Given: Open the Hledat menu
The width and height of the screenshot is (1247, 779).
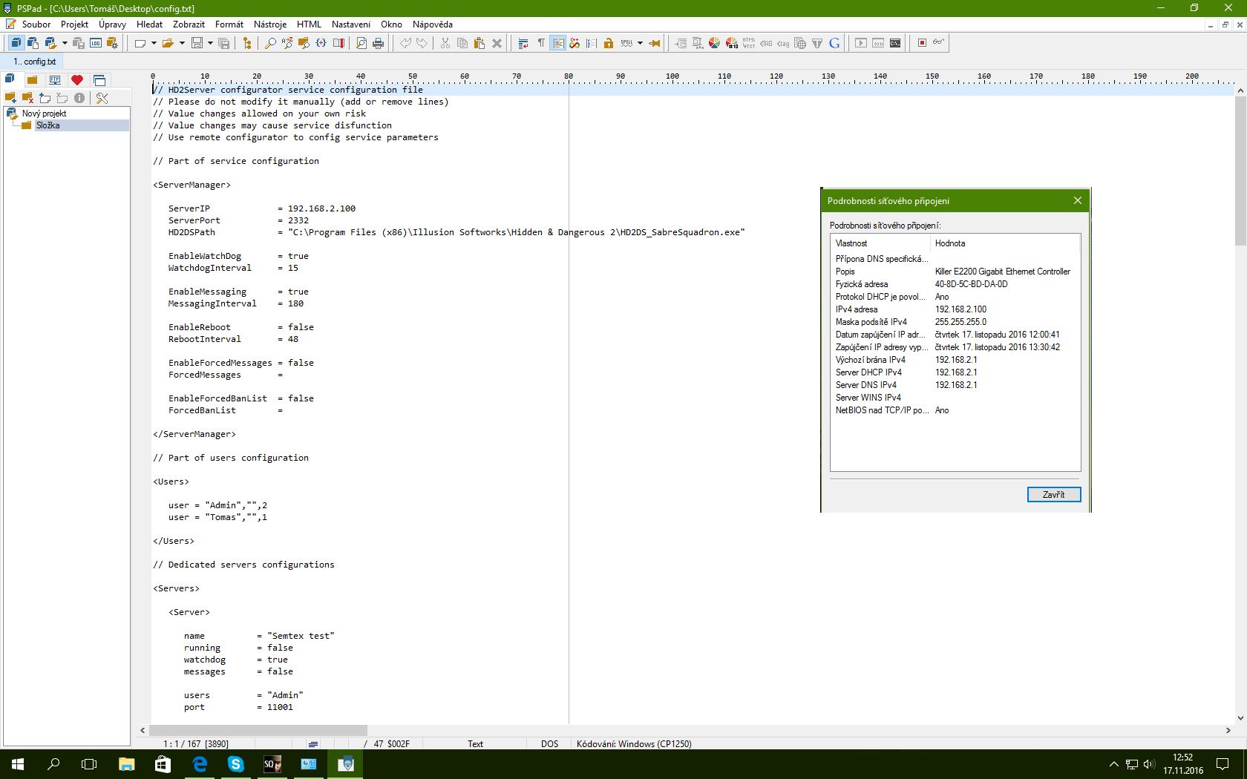Looking at the screenshot, I should point(149,24).
